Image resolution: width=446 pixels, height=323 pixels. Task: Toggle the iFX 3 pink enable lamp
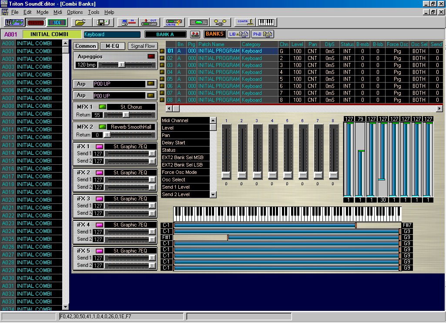(x=99, y=199)
